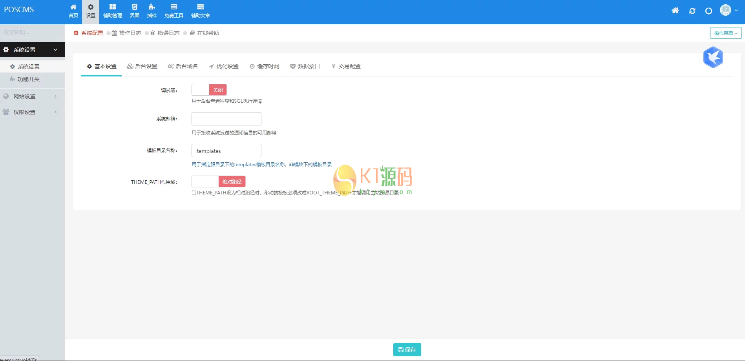Open 操作日志 link

pyautogui.click(x=130, y=33)
